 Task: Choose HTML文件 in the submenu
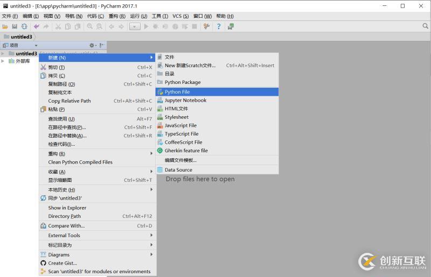coord(217,109)
